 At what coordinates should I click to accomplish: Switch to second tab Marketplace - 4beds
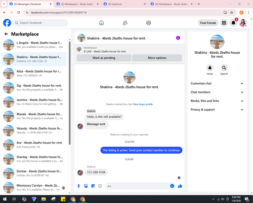point(77,4)
